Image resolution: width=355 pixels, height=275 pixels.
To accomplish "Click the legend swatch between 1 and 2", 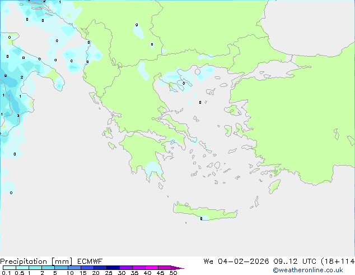I will [35, 268].
